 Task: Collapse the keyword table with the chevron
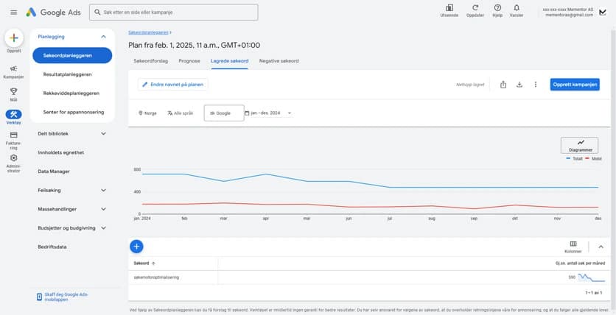pos(601,247)
